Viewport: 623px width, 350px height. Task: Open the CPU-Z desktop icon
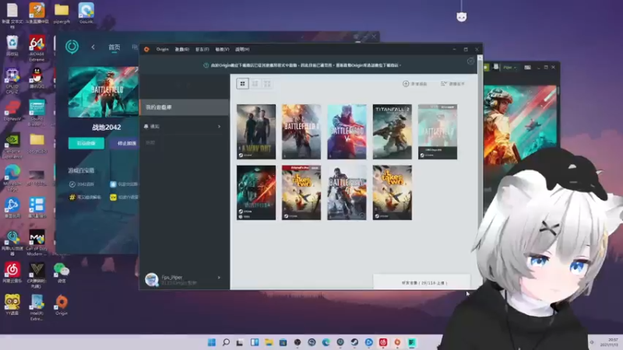pyautogui.click(x=12, y=81)
